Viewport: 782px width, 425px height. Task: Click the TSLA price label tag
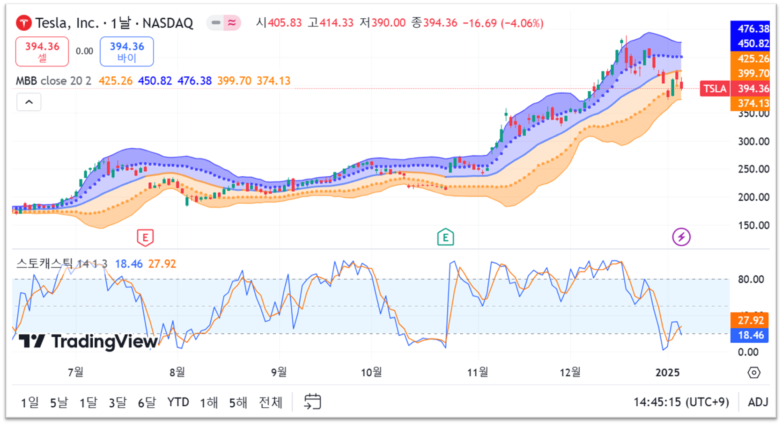point(715,88)
